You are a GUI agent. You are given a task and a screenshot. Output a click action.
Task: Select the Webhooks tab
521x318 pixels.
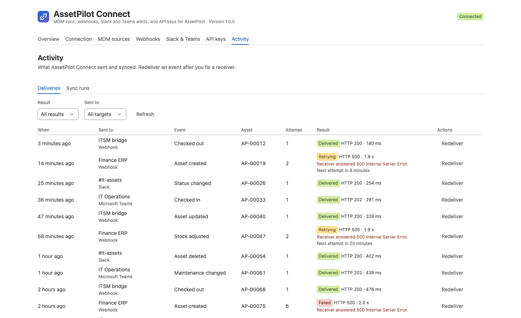pos(148,39)
